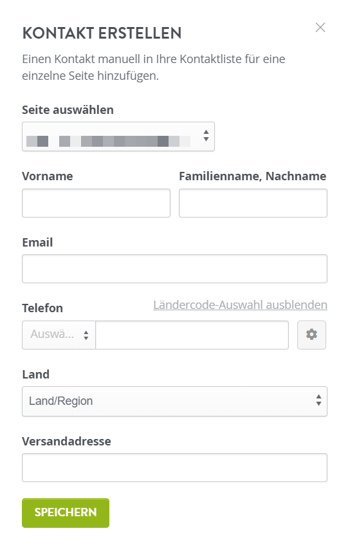This screenshot has width=350, height=551.
Task: Click arrows icon in Auswä... country code box
Action: click(86, 335)
